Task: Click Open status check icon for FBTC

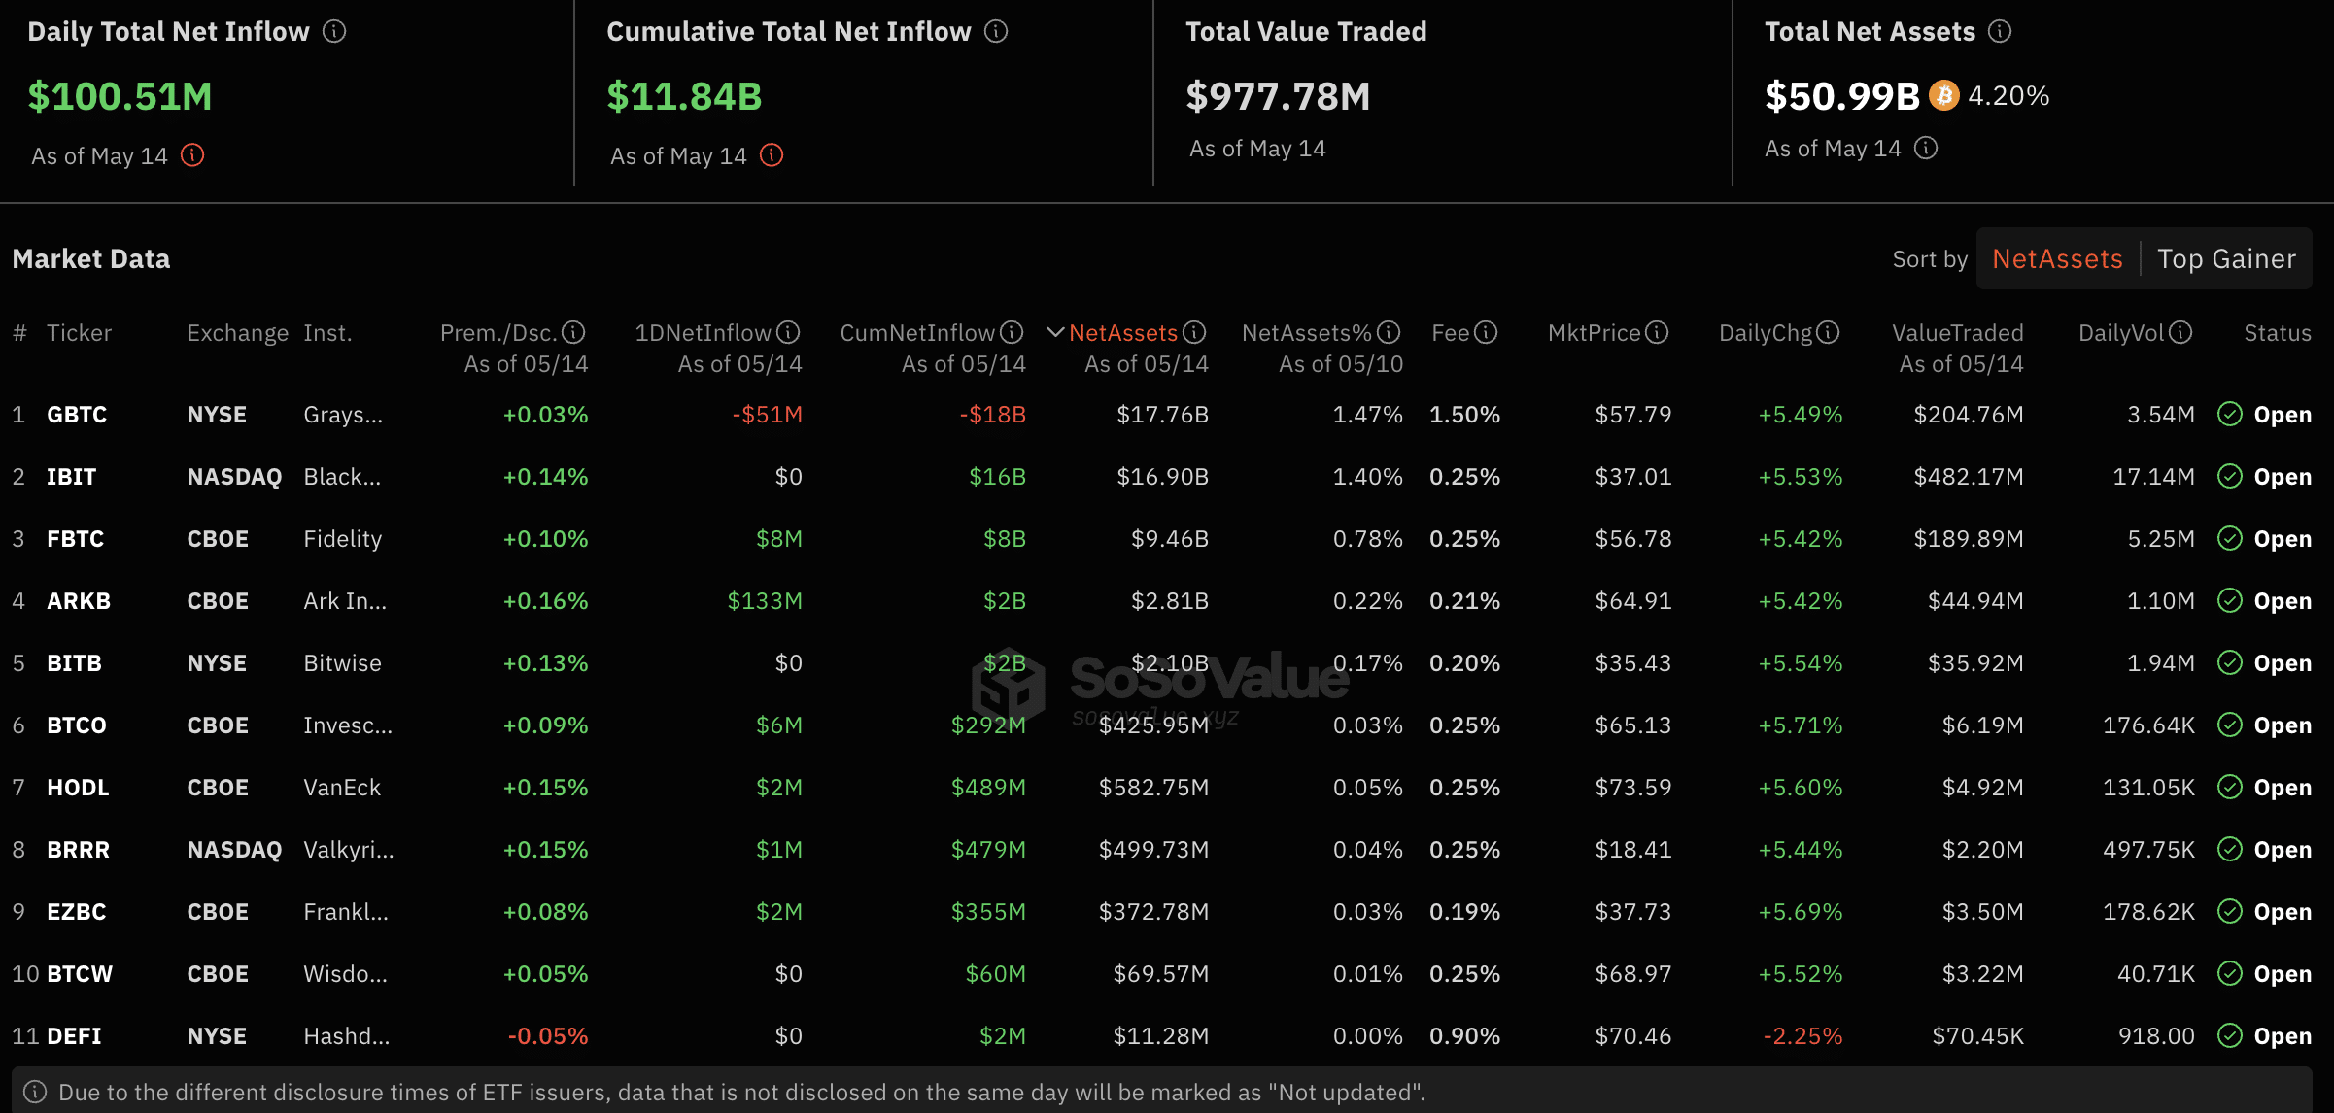Action: pyautogui.click(x=2230, y=539)
